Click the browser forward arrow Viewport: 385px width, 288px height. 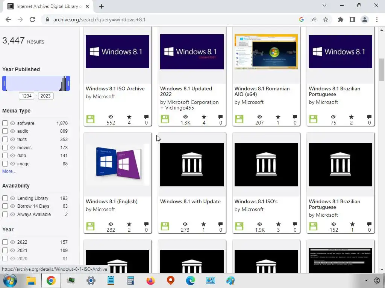(x=20, y=19)
